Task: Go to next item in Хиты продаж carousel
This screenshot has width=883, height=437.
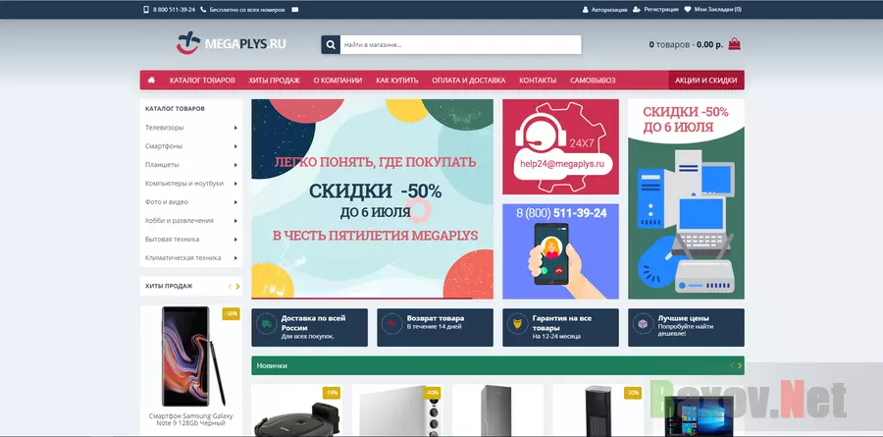Action: pos(237,287)
